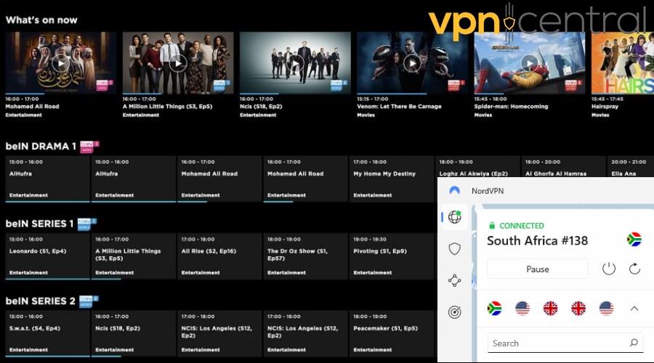Open Loghz Al Akwiya (Ep2) program card
Image resolution: width=654 pixels, height=363 pixels.
point(477,167)
